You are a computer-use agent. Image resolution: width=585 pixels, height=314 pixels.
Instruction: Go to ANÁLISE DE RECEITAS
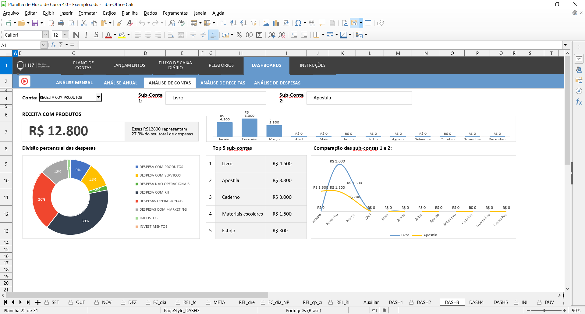(223, 83)
